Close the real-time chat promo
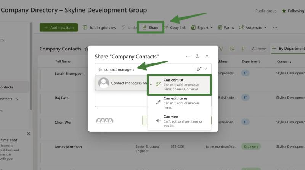Image resolution: width=305 pixels, height=170 pixels. tap(28, 134)
